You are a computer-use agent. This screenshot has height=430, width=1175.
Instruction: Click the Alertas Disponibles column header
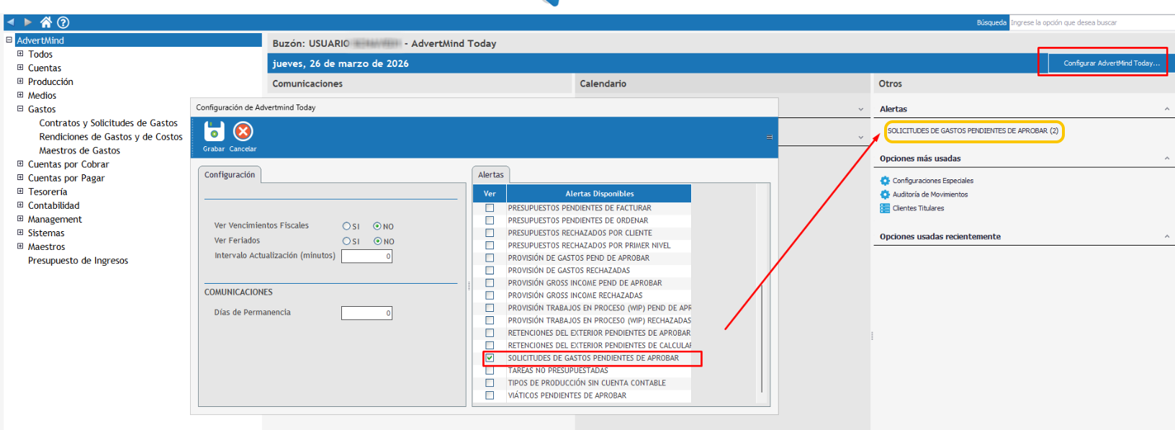pyautogui.click(x=599, y=194)
